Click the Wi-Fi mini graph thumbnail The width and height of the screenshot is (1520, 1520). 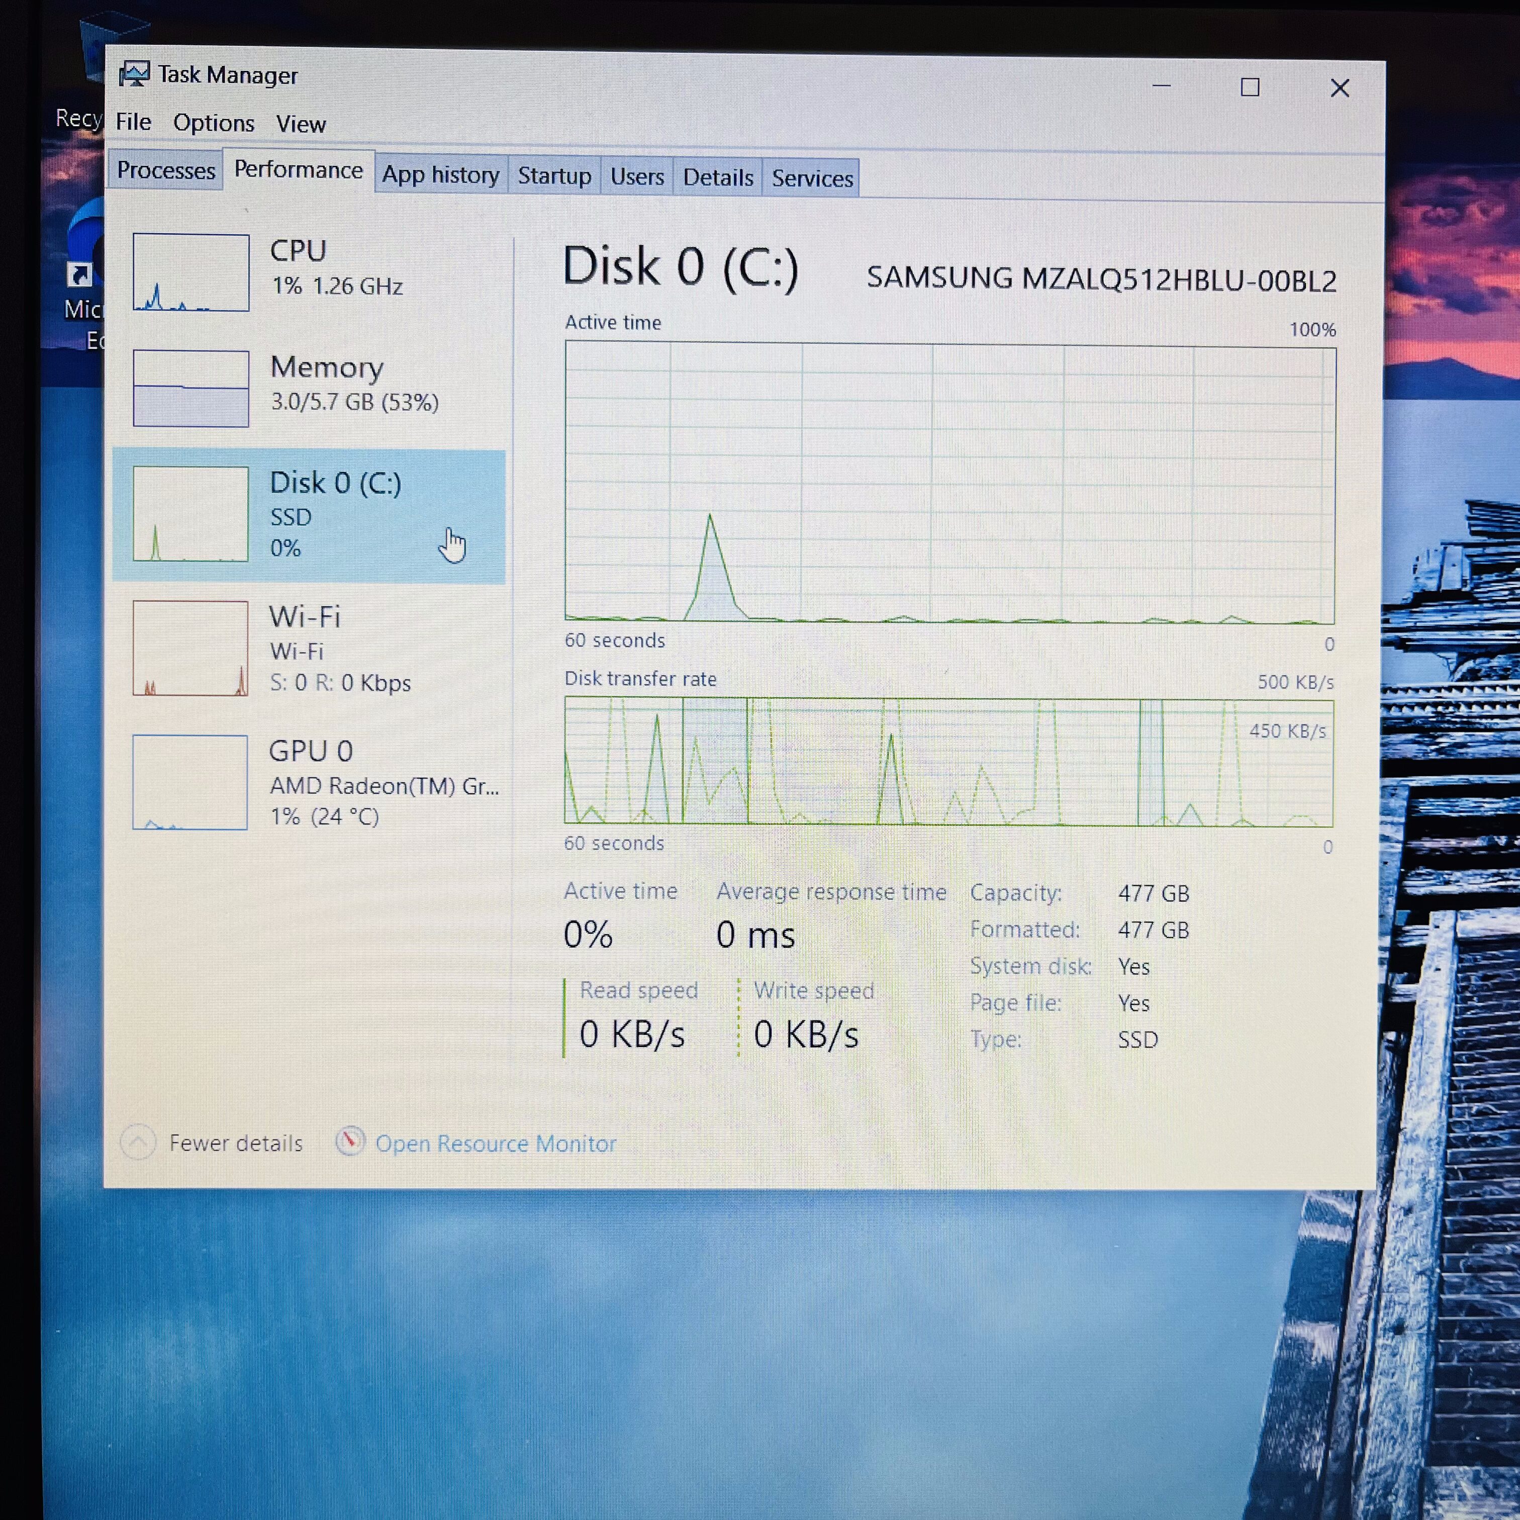[x=191, y=647]
